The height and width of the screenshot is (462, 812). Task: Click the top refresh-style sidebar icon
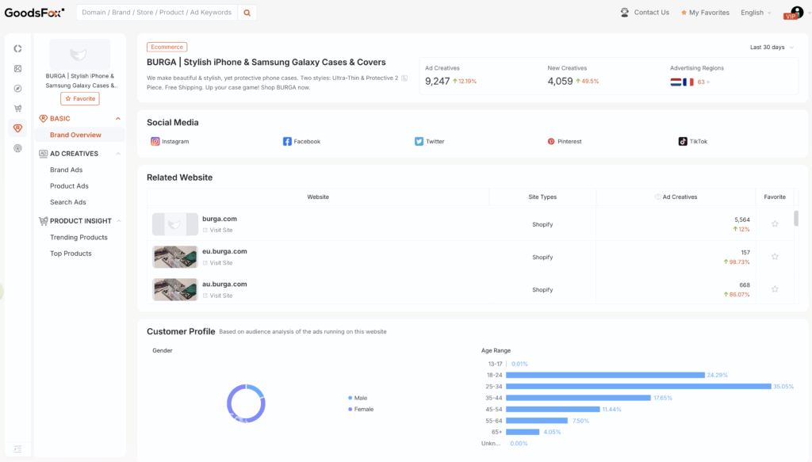click(17, 48)
